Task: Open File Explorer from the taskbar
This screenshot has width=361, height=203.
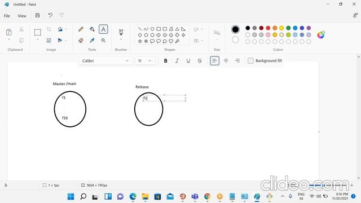Action: (146, 197)
